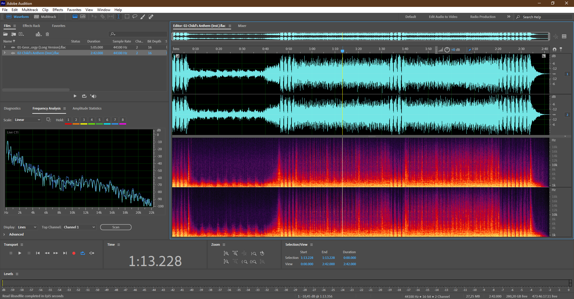Select the Spot Healing Brush tool
Viewport: 574px width, 299px height.
click(x=151, y=17)
